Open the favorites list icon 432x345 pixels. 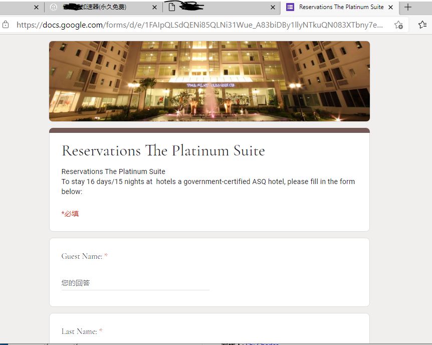422,25
